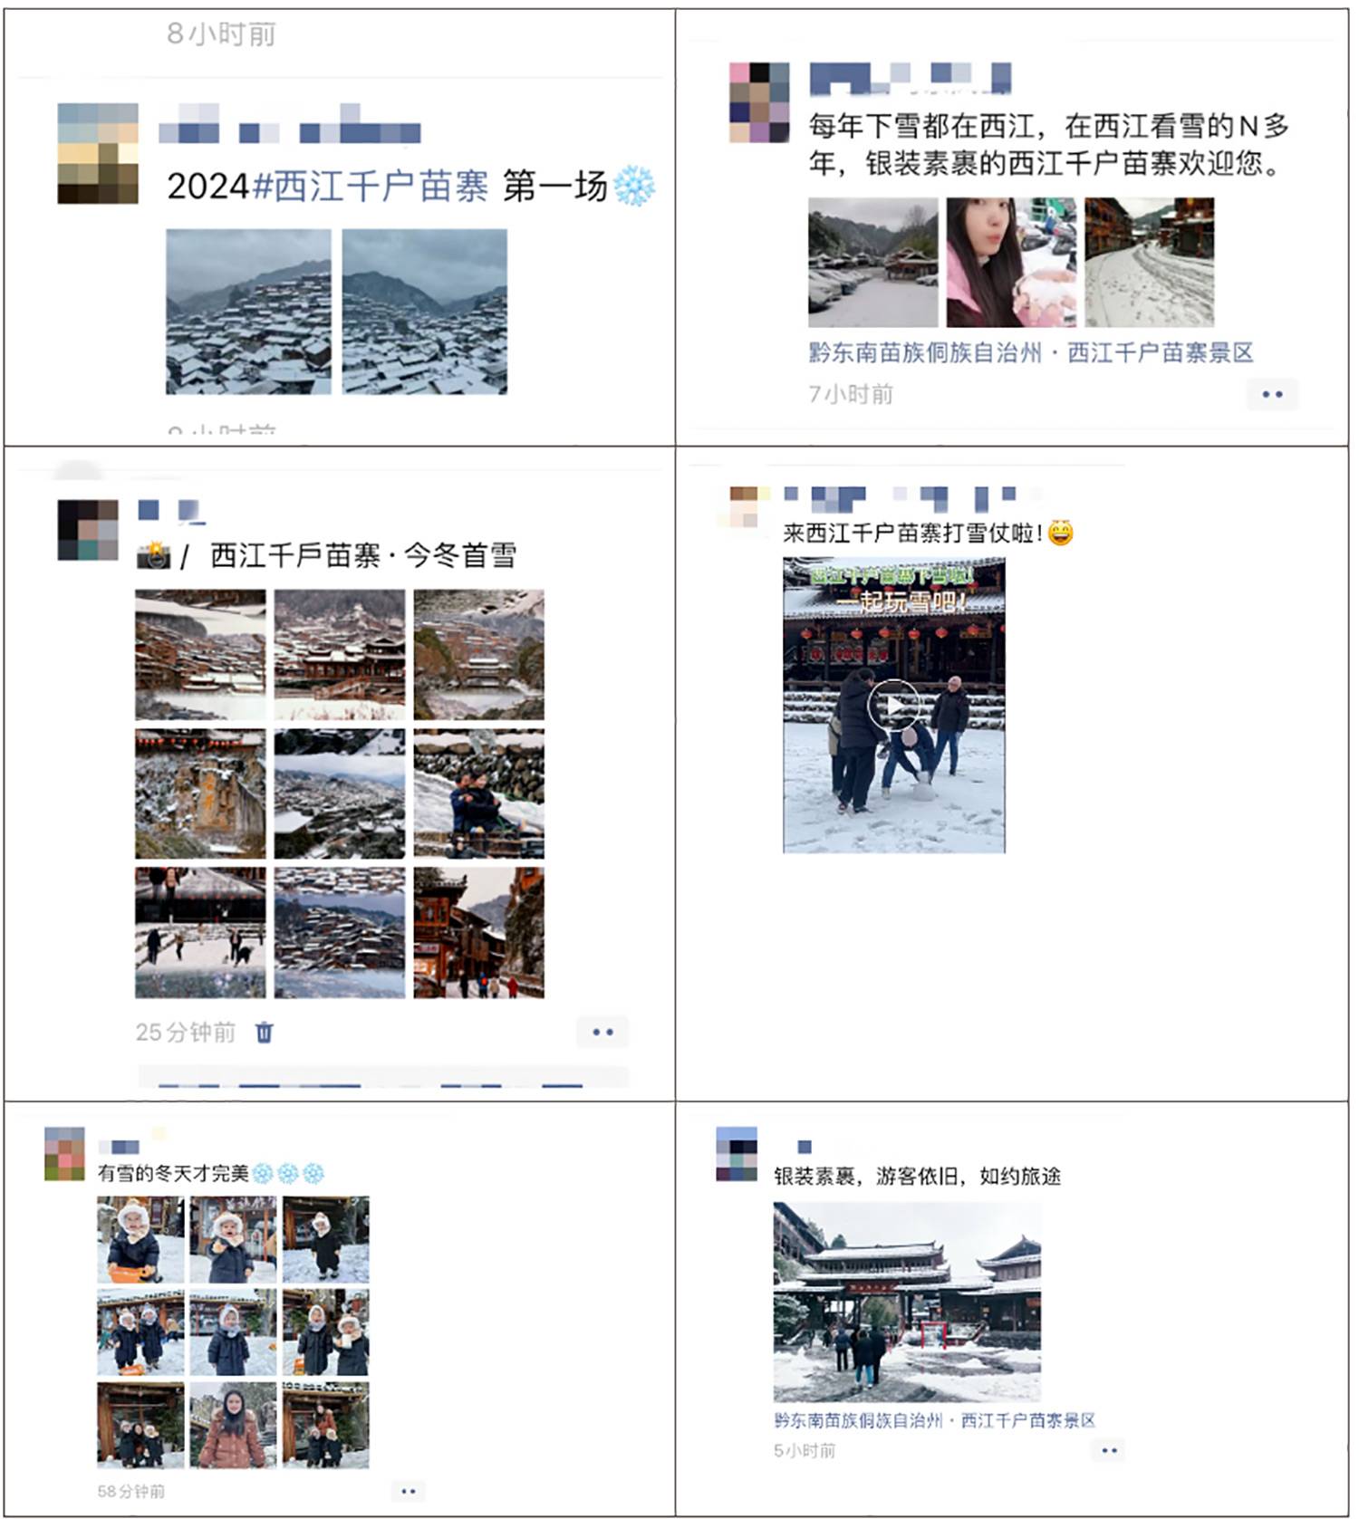
Task: Open the two-dot menu beside 25分钟前
Action: 602,1032
